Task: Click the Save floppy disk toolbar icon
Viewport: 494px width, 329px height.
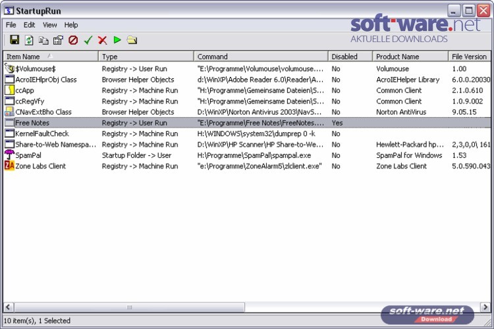Action: tap(14, 40)
